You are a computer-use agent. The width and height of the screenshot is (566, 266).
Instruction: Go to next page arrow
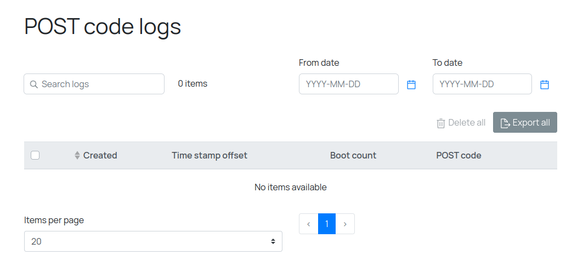[x=345, y=224]
